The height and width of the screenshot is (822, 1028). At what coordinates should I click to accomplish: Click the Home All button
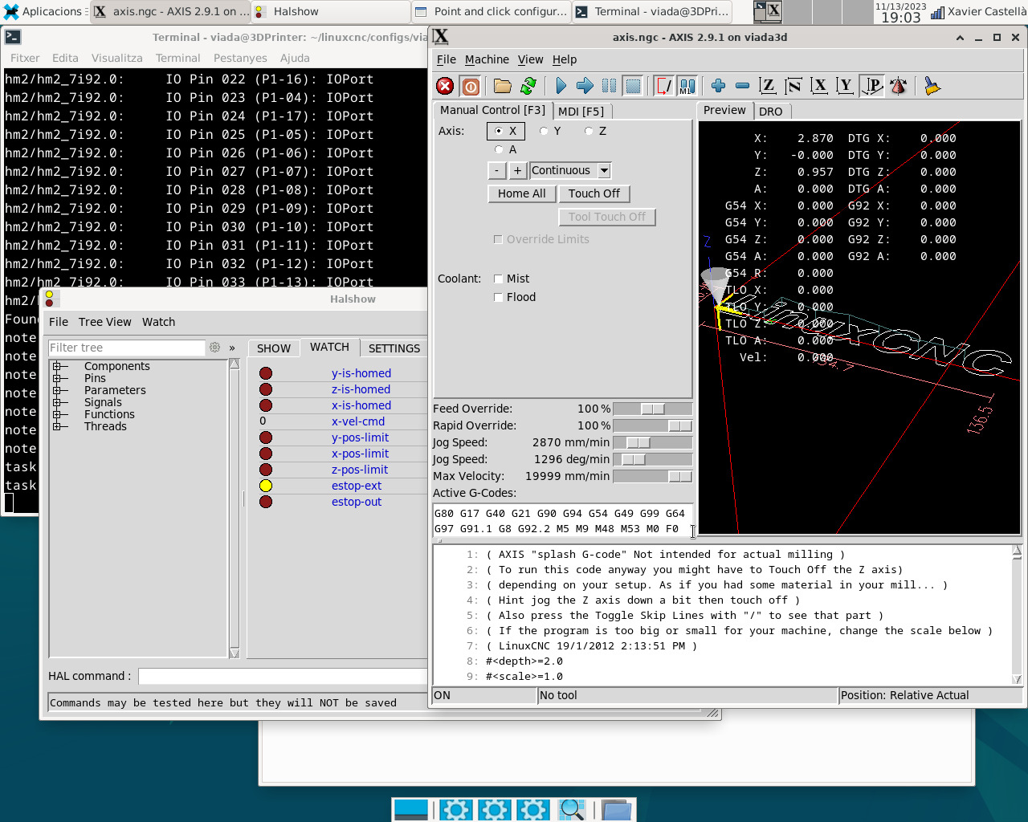(x=521, y=193)
